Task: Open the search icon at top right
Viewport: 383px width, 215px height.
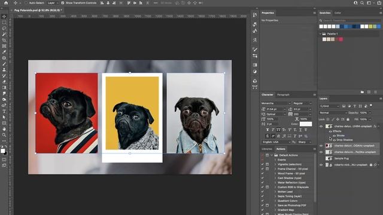Action: tap(362, 3)
